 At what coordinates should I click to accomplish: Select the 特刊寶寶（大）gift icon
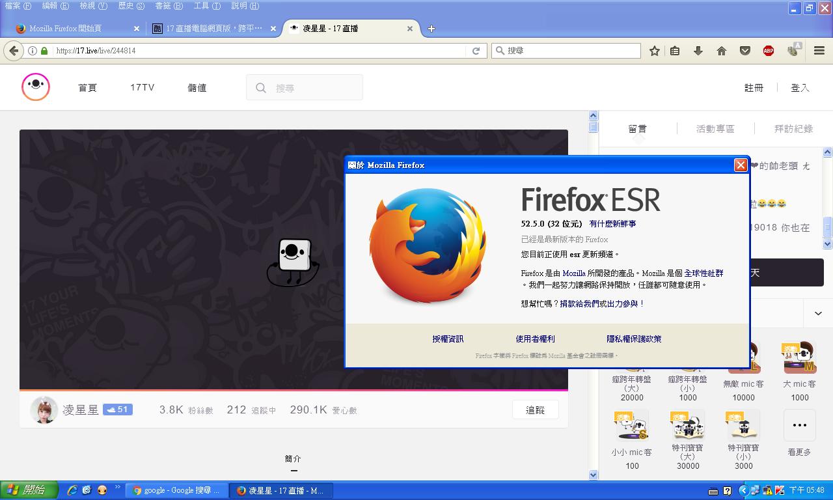coord(688,426)
